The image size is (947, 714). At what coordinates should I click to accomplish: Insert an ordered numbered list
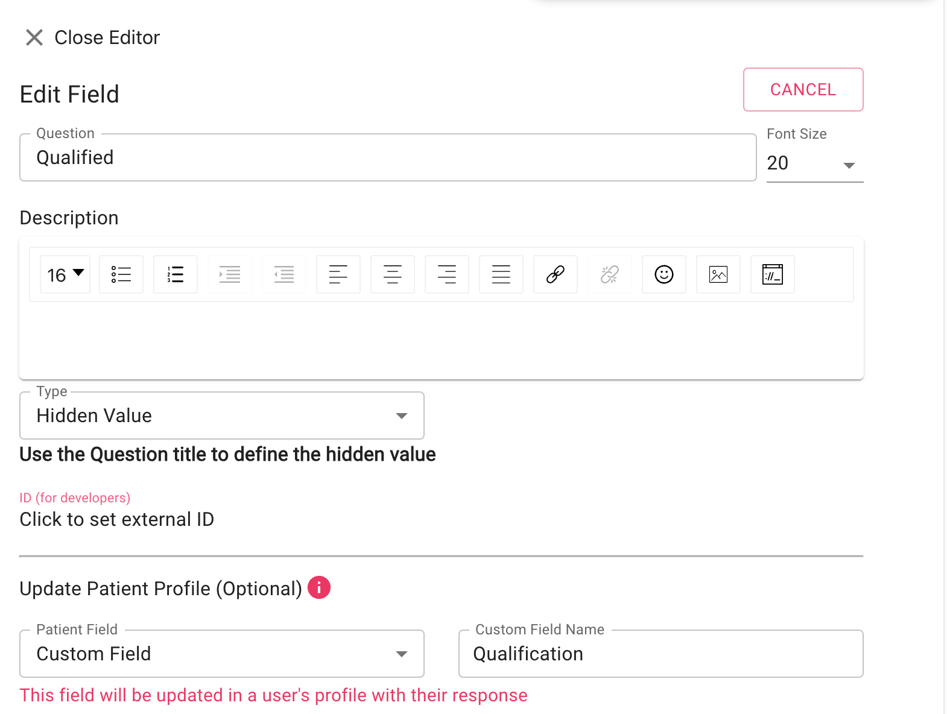[x=176, y=274]
